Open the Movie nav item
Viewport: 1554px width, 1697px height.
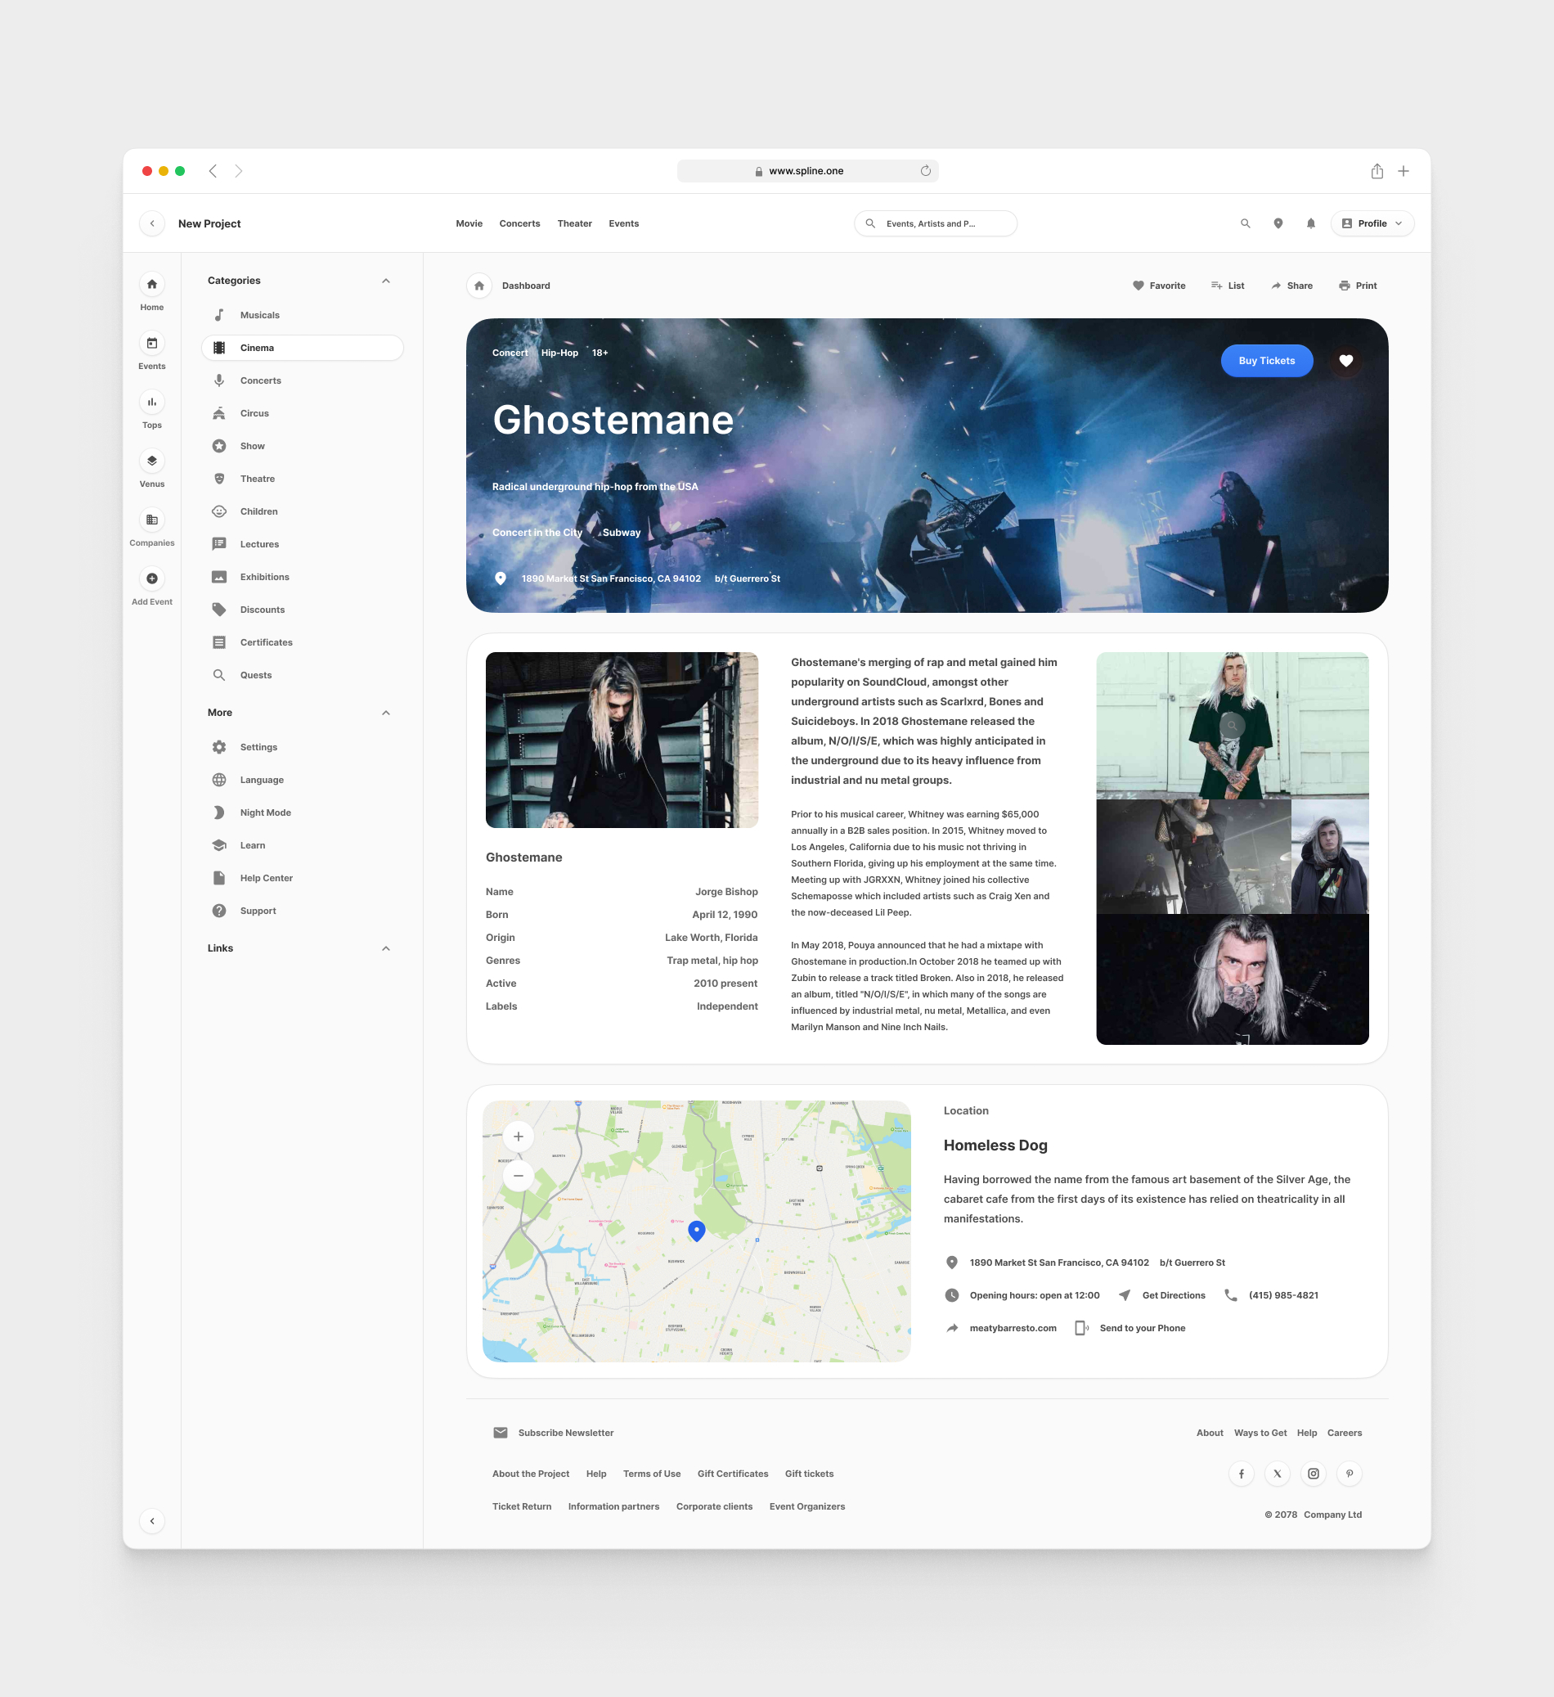(469, 223)
